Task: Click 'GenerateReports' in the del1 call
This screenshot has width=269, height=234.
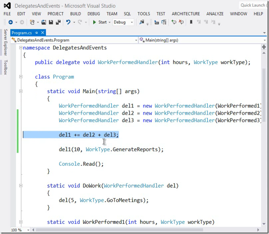Action: (x=135, y=149)
